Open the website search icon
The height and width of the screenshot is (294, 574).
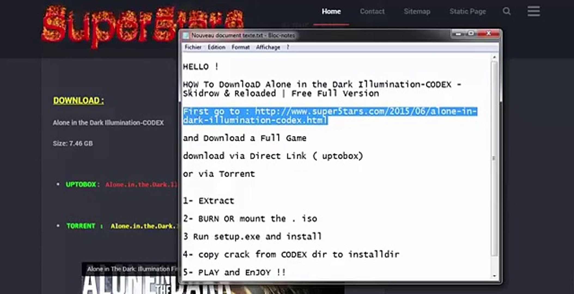(x=506, y=11)
